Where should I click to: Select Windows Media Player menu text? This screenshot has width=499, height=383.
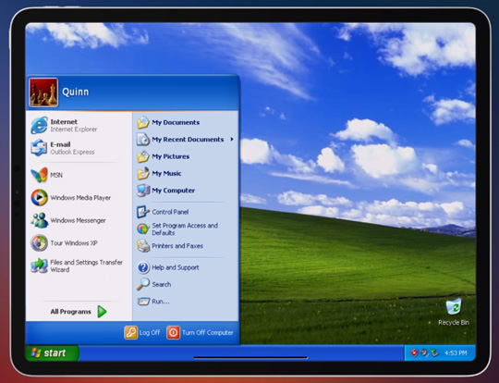pyautogui.click(x=80, y=198)
